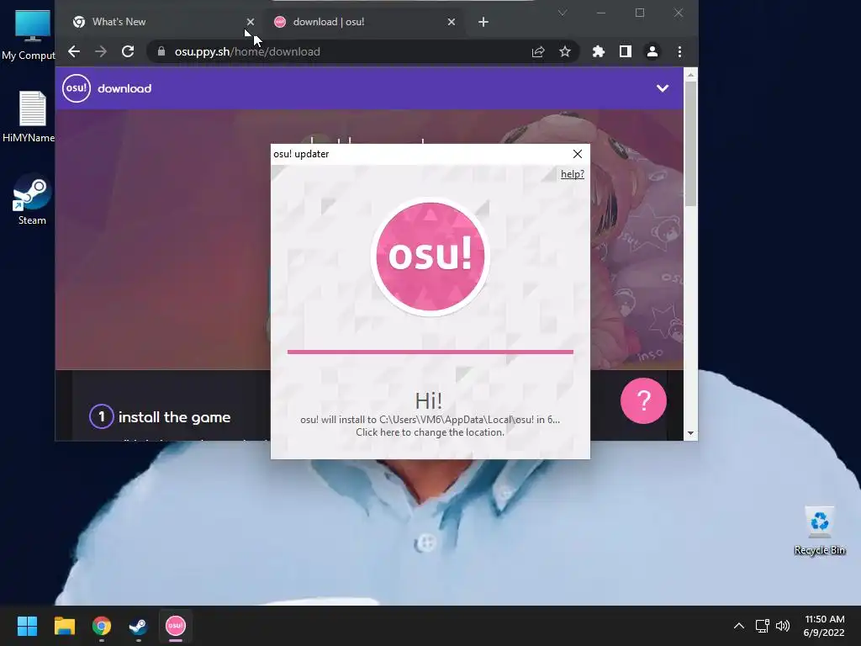Go forward in Chrome
The image size is (861, 646).
101,51
